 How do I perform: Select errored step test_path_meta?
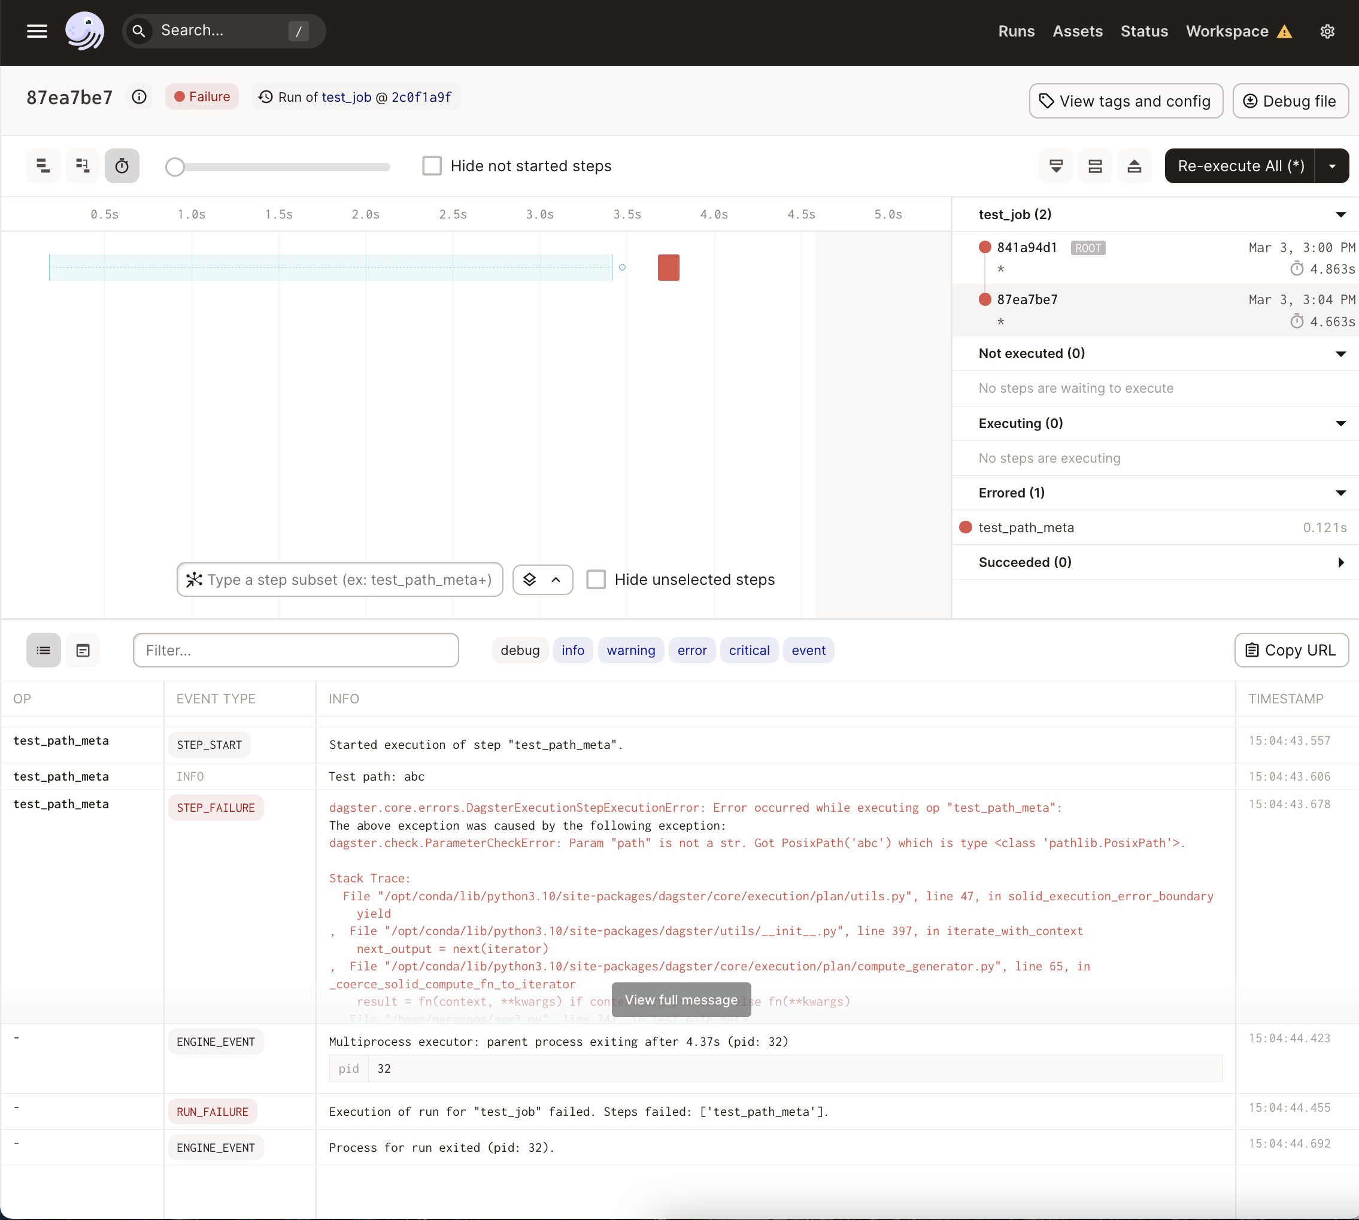click(x=1155, y=527)
